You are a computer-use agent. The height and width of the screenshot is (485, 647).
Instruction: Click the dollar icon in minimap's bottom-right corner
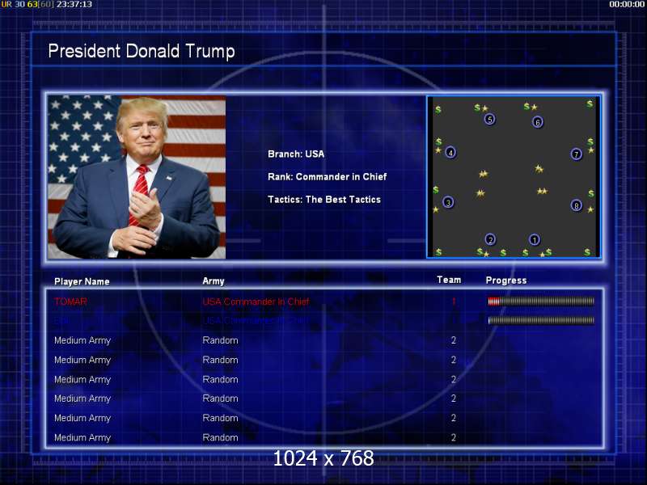pos(587,251)
